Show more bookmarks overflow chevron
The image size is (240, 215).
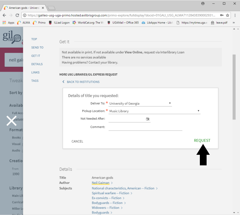point(234,23)
